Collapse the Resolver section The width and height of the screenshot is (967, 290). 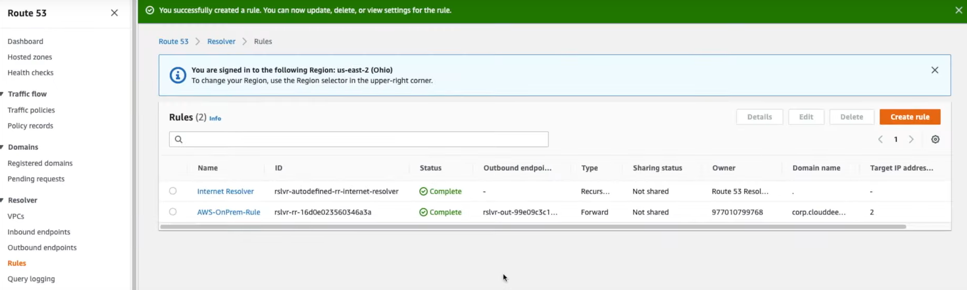pyautogui.click(x=3, y=200)
